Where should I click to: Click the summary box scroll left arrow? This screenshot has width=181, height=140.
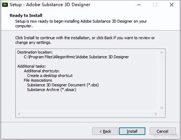[x=19, y=114]
